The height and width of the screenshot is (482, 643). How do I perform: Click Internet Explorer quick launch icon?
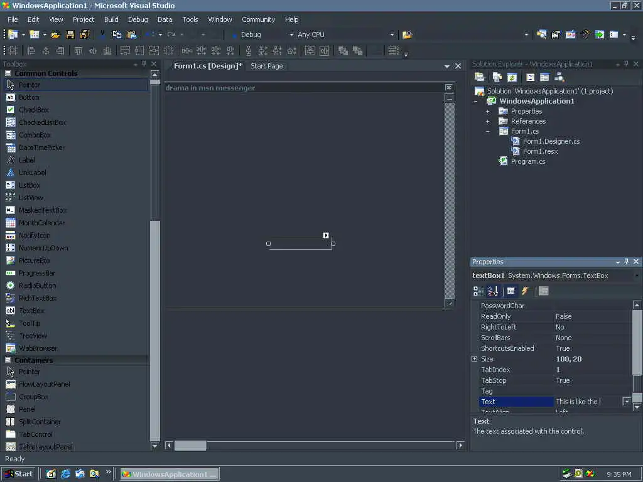click(65, 474)
